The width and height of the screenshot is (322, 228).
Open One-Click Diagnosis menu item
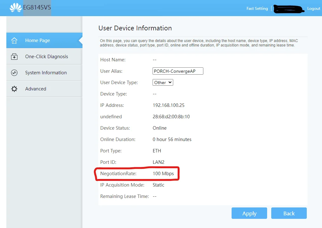pyautogui.click(x=44, y=57)
